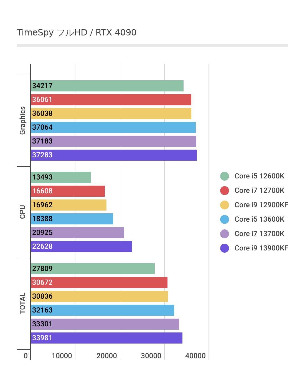Click the CPU axis category label

22,212
